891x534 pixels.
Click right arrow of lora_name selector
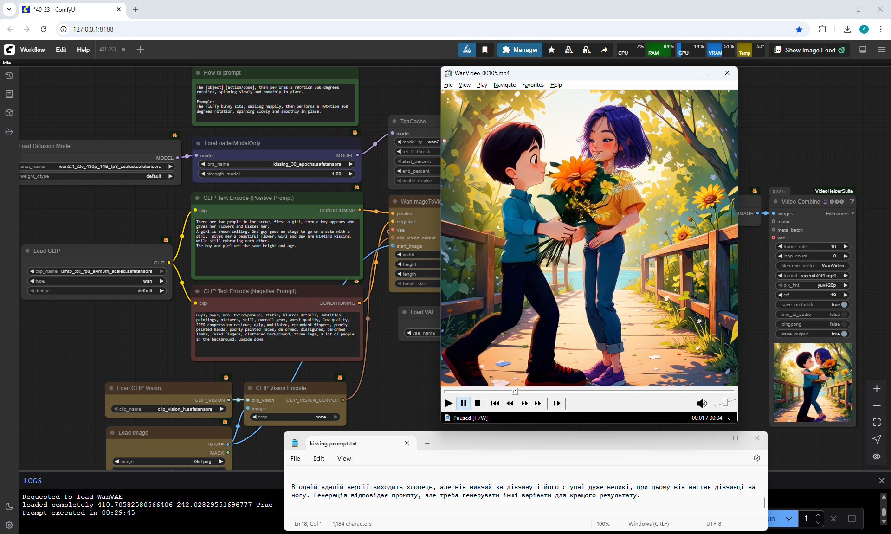click(351, 164)
